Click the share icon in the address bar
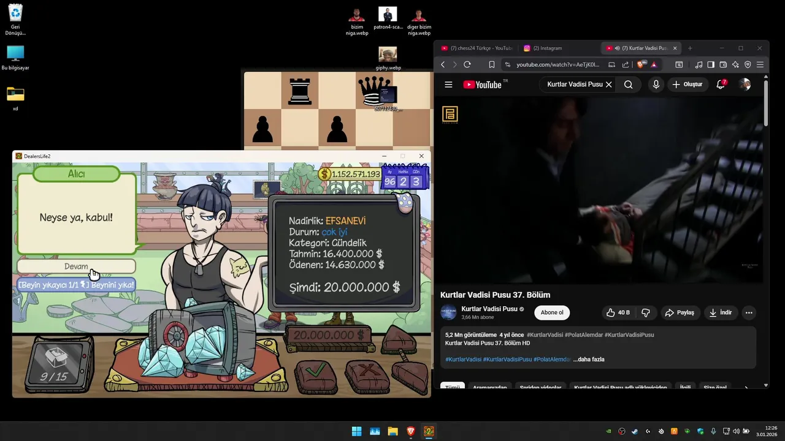Image resolution: width=785 pixels, height=441 pixels. (x=625, y=64)
